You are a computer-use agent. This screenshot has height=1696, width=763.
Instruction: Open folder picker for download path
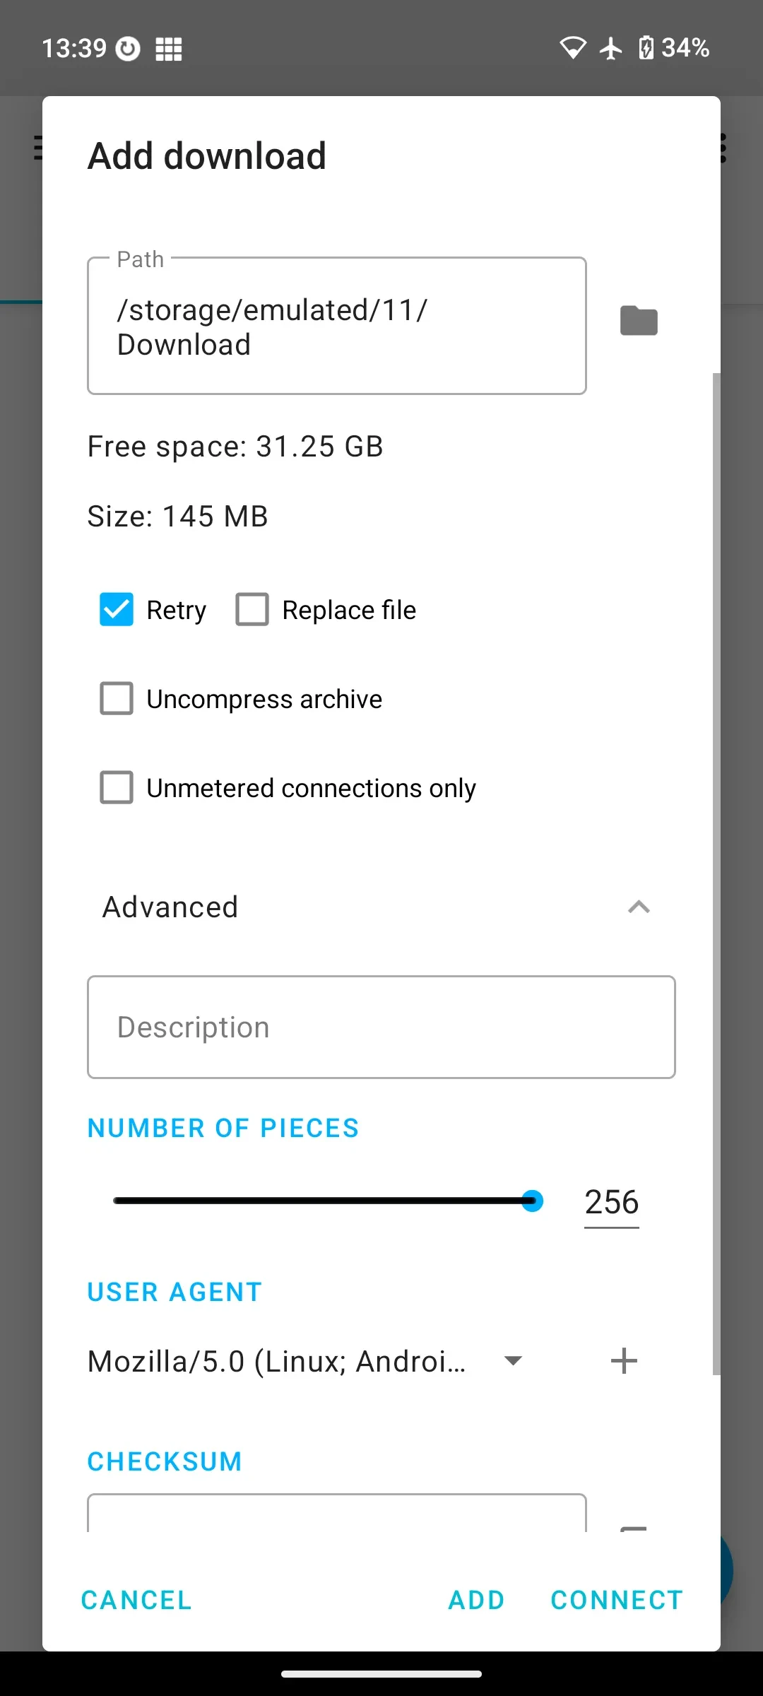click(x=639, y=321)
